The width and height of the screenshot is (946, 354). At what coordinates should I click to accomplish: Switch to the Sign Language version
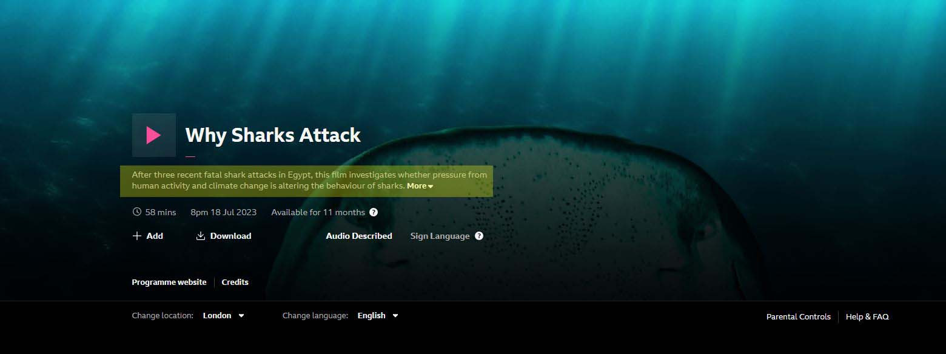(x=440, y=236)
